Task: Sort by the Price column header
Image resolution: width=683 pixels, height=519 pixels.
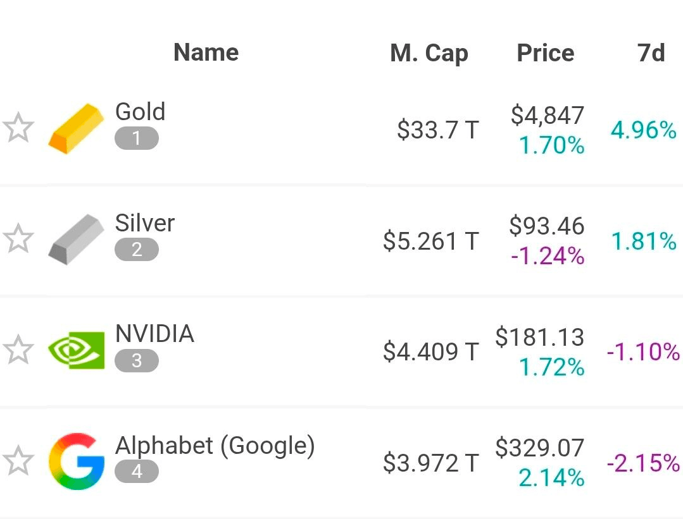Action: 545,52
